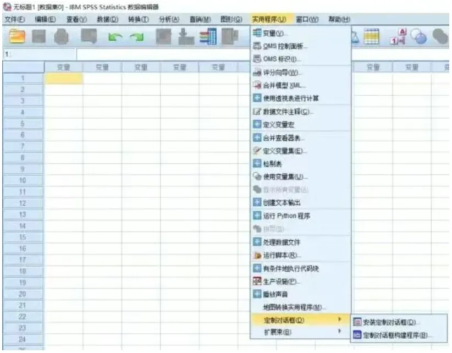Open 帮助(H) menu
Screen dimensions: 452x353
339,19
